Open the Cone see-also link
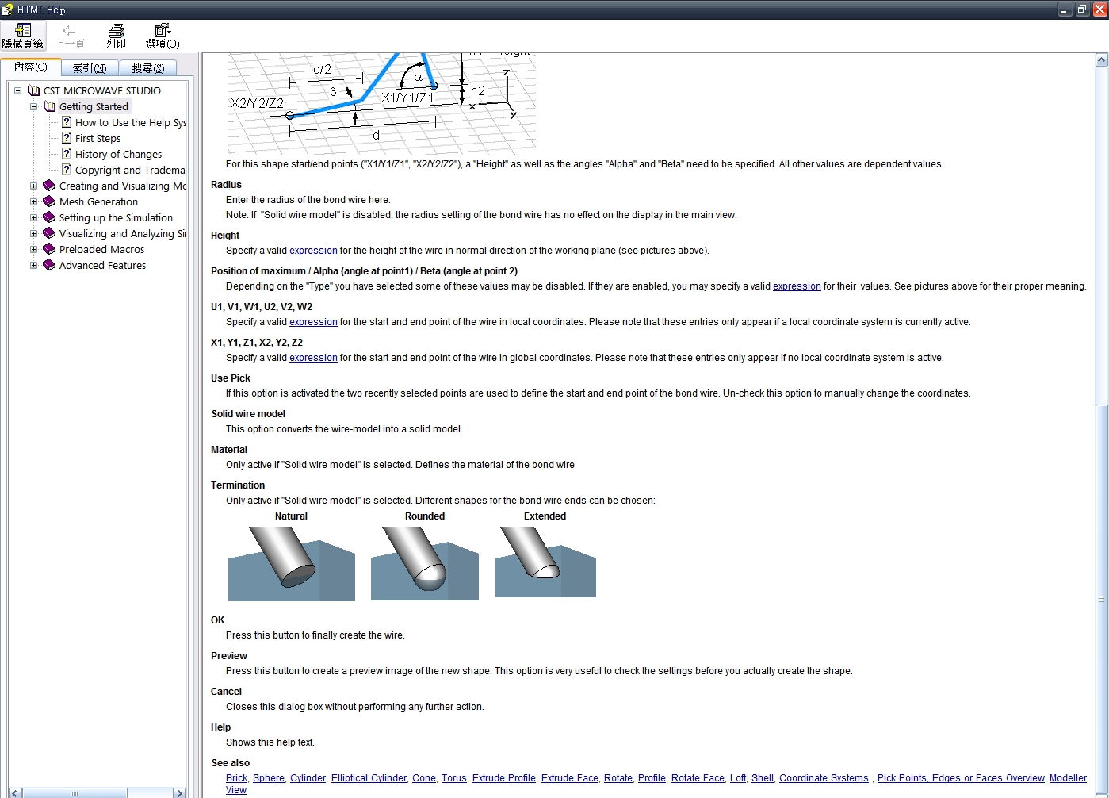Viewport: 1109px width, 798px height. pyautogui.click(x=424, y=778)
